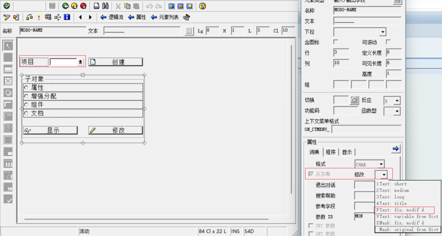This screenshot has width=442, height=236.
Task: Open the 格式 CHAR dropdown
Action: 381,164
